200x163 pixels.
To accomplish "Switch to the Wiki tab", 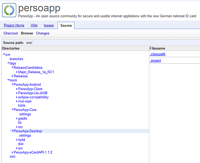I will 34,25.
